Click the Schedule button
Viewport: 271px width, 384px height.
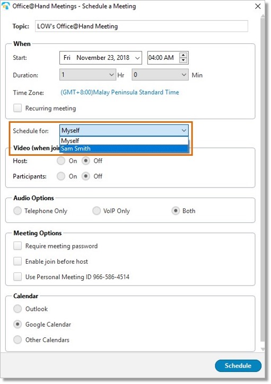coord(238,365)
